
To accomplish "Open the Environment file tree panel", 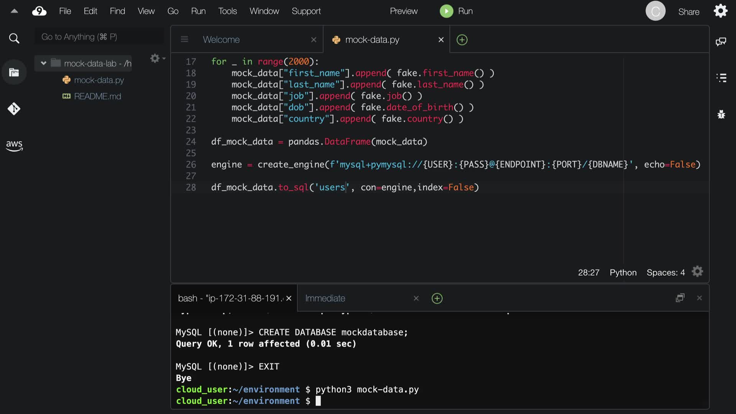I will pyautogui.click(x=14, y=72).
